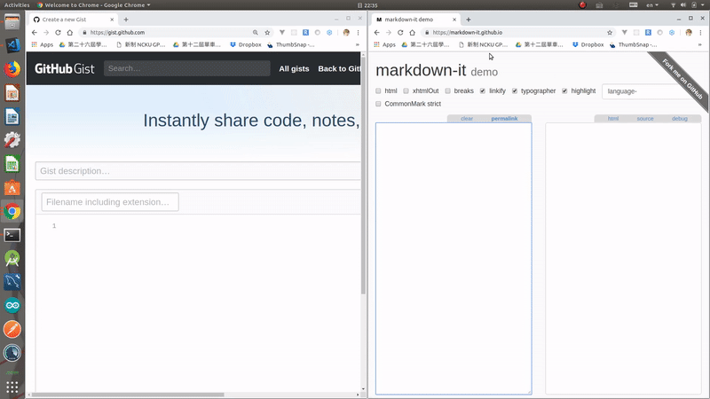Disable the typographer checkbox
Image resolution: width=710 pixels, height=399 pixels.
(515, 91)
